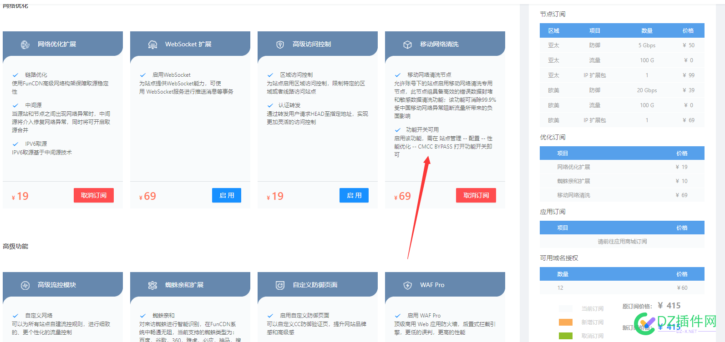This screenshot has height=342, width=725.
Task: Click the 优化订阅 section heading
Action: (x=553, y=137)
